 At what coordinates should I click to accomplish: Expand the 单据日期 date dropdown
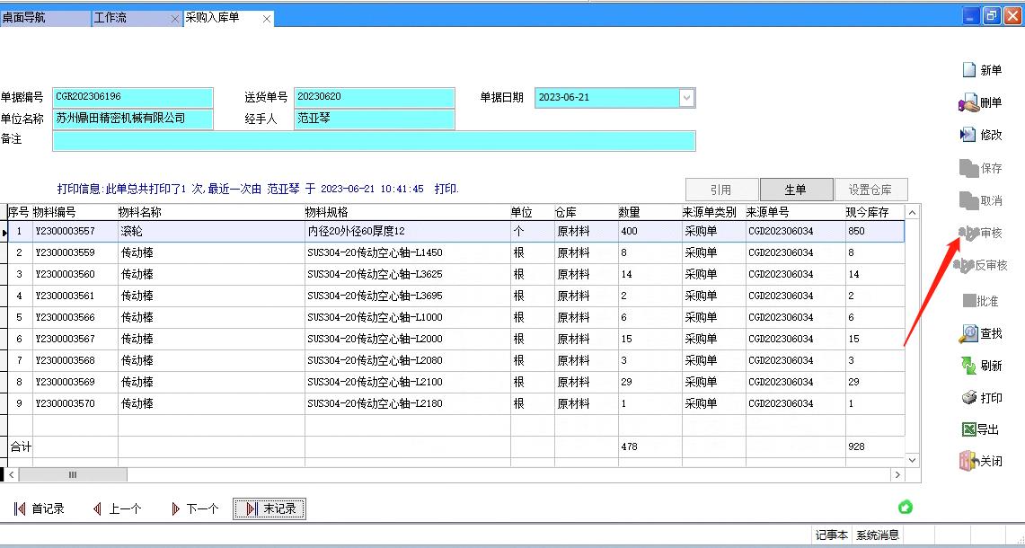coord(687,98)
